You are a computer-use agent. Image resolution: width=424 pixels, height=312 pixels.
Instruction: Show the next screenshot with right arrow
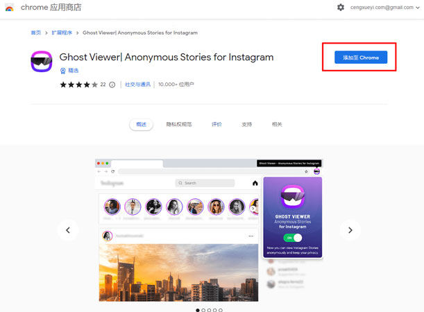click(x=350, y=230)
